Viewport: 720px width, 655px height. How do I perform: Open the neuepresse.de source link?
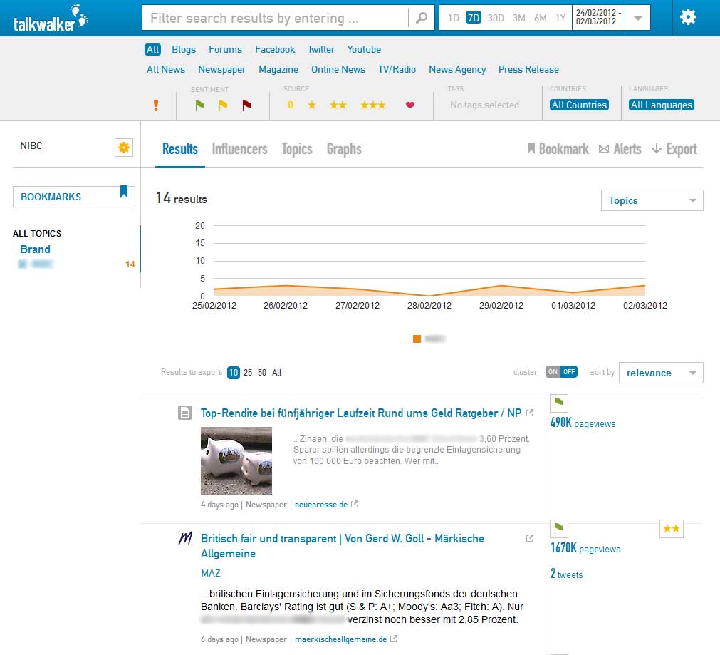click(x=321, y=505)
